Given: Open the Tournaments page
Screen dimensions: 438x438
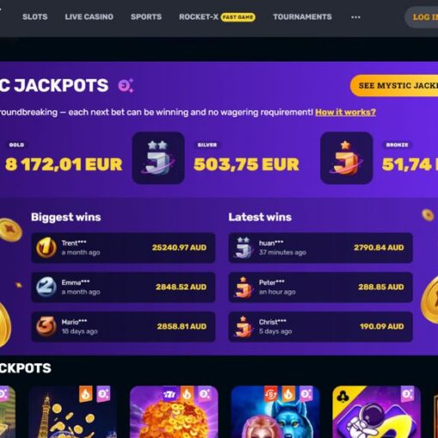Looking at the screenshot, I should 302,17.
